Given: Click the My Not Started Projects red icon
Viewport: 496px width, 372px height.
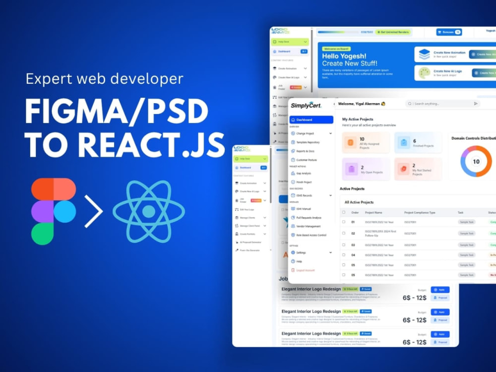Looking at the screenshot, I should pos(404,169).
